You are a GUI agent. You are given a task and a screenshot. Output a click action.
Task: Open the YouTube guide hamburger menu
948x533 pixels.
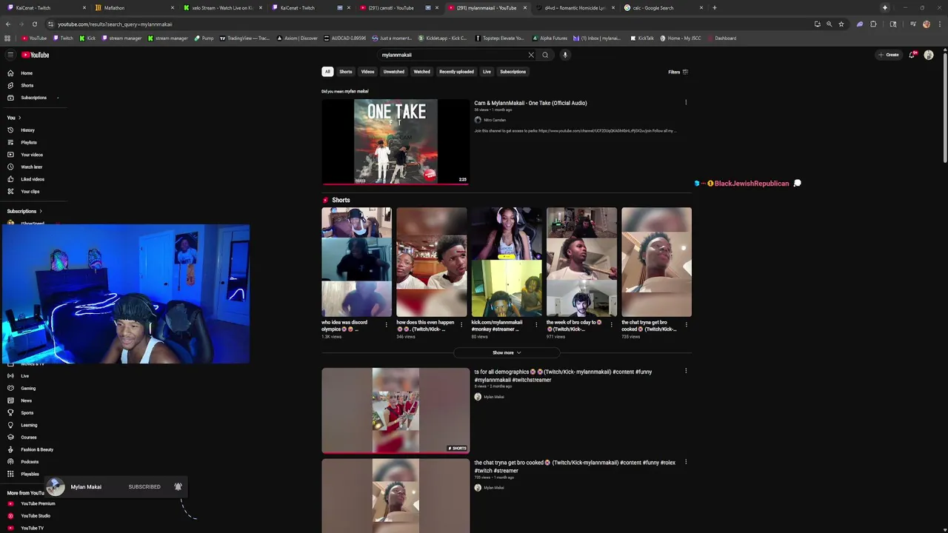point(10,55)
